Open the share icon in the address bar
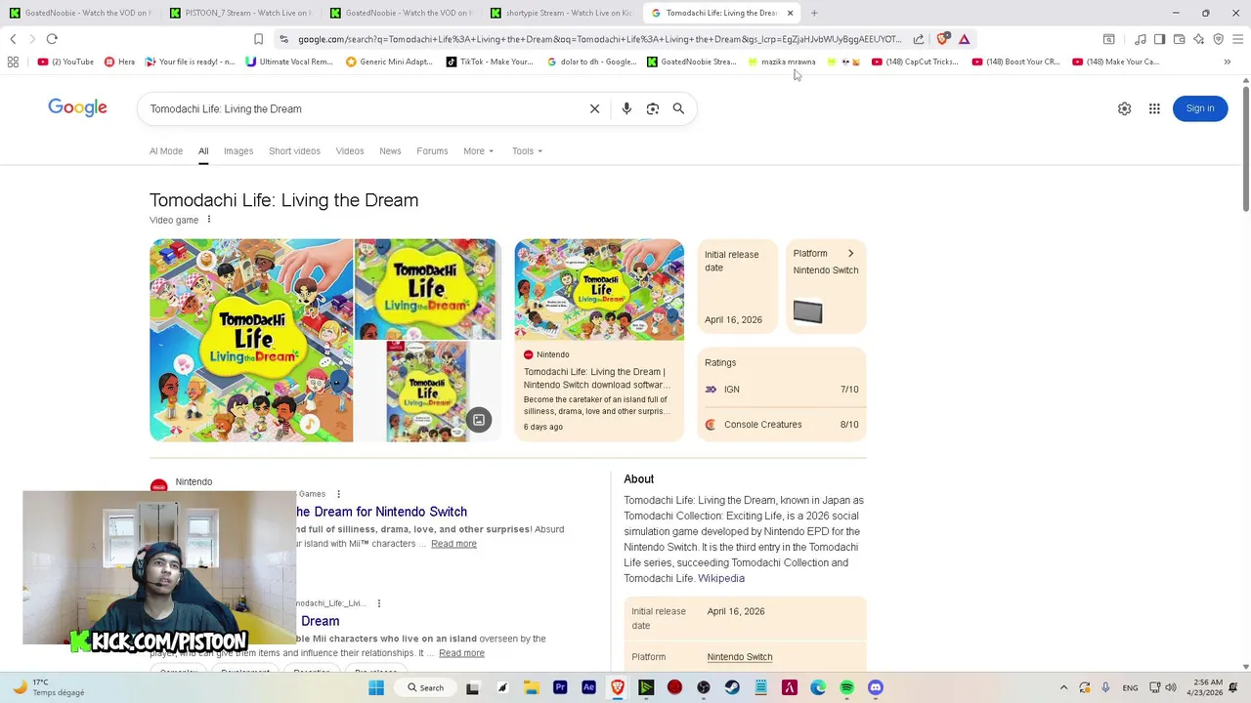Viewport: 1251px width, 703px height. click(919, 39)
